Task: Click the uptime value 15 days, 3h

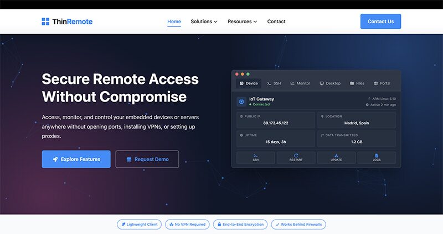Action: click(276, 142)
